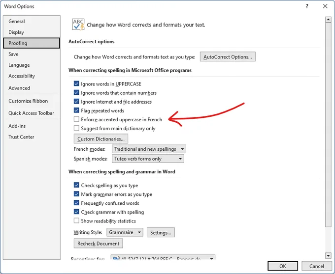Enable Enforce accented uppercase in French

coord(76,119)
